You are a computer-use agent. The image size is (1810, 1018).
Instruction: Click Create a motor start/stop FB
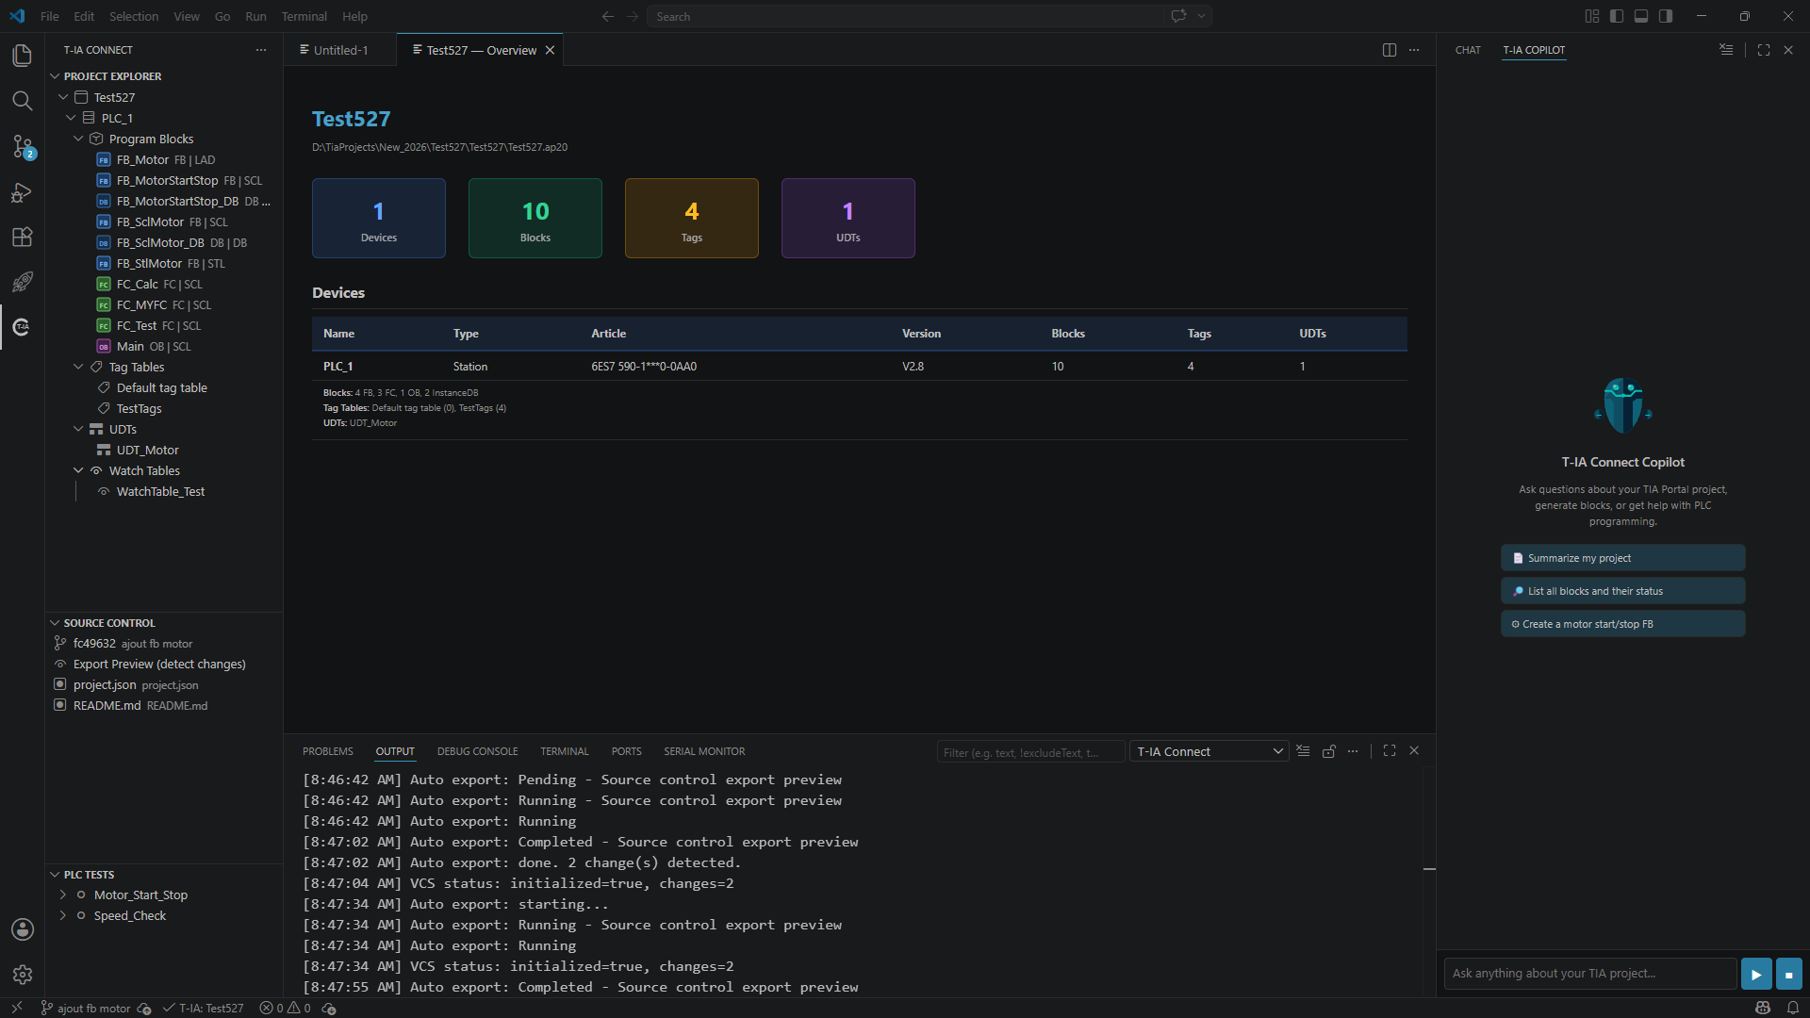(1622, 624)
